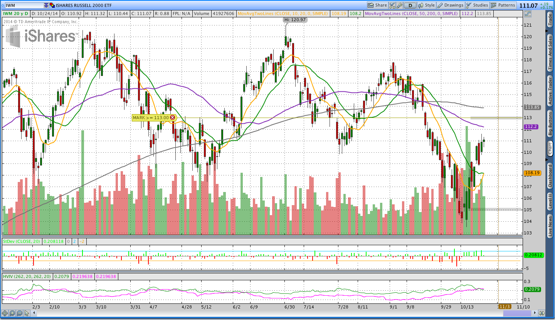Open the Active Trader sidebar tab
The image size is (555, 320).
pyautogui.click(x=550, y=91)
